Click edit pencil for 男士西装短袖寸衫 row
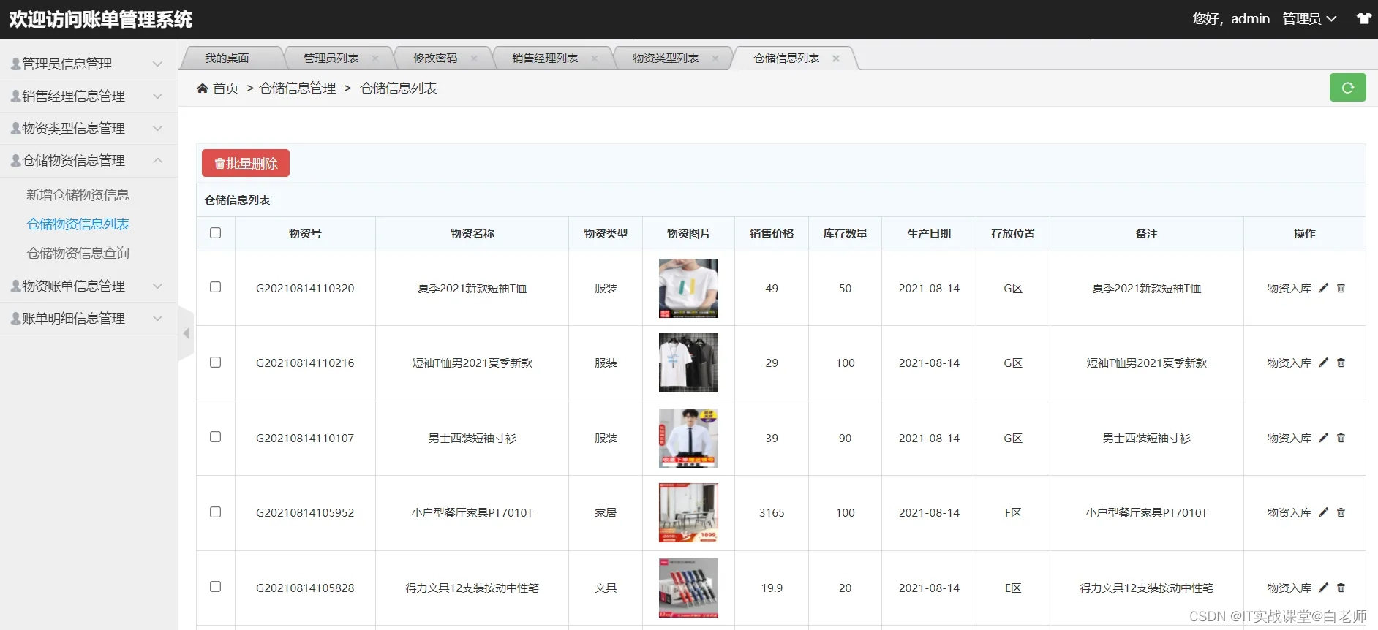The height and width of the screenshot is (630, 1378). (1323, 438)
